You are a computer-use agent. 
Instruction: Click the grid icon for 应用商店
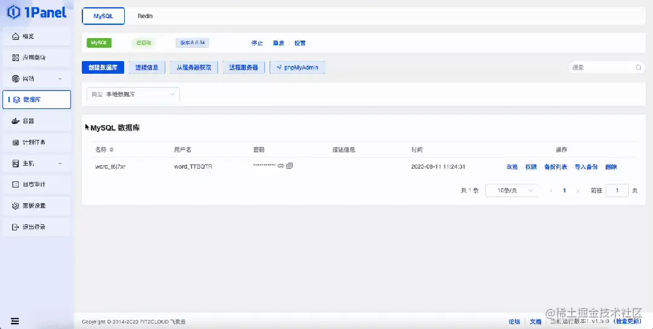point(16,58)
